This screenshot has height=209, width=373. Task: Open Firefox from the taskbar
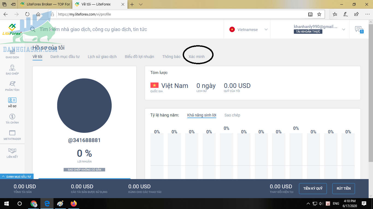click(74, 203)
